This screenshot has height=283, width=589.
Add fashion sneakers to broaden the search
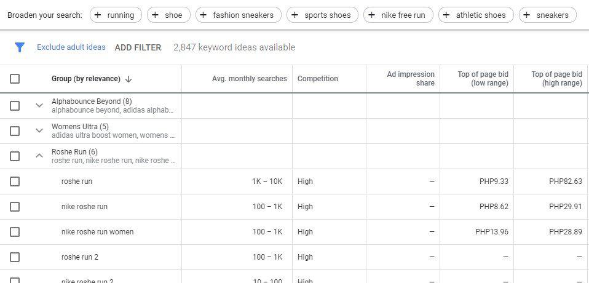tap(239, 15)
